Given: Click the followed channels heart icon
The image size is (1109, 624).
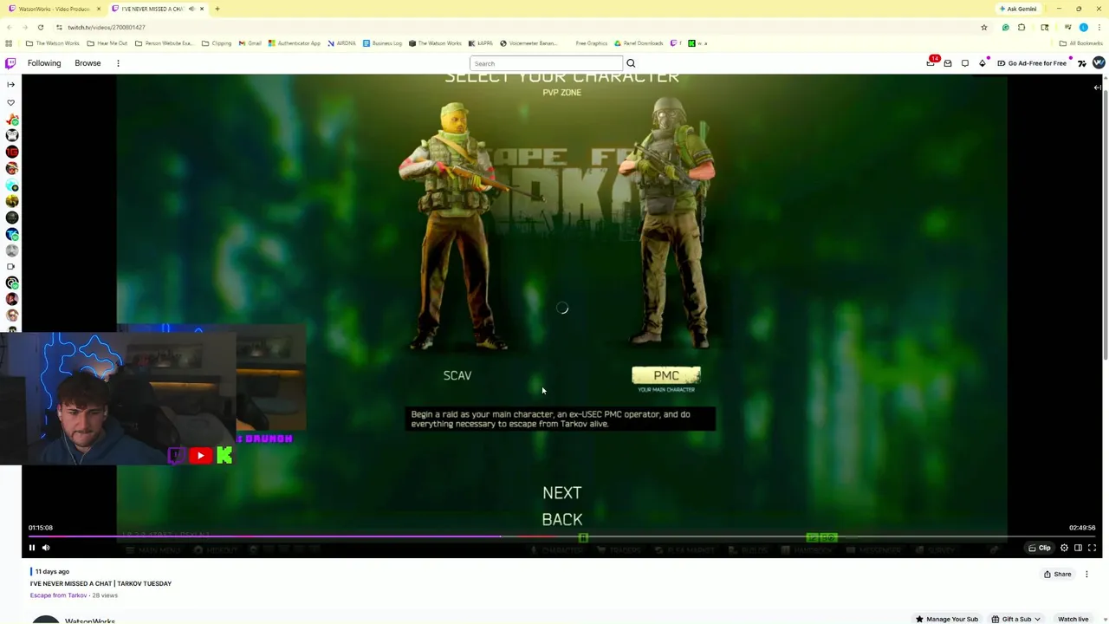Looking at the screenshot, I should click(10, 102).
